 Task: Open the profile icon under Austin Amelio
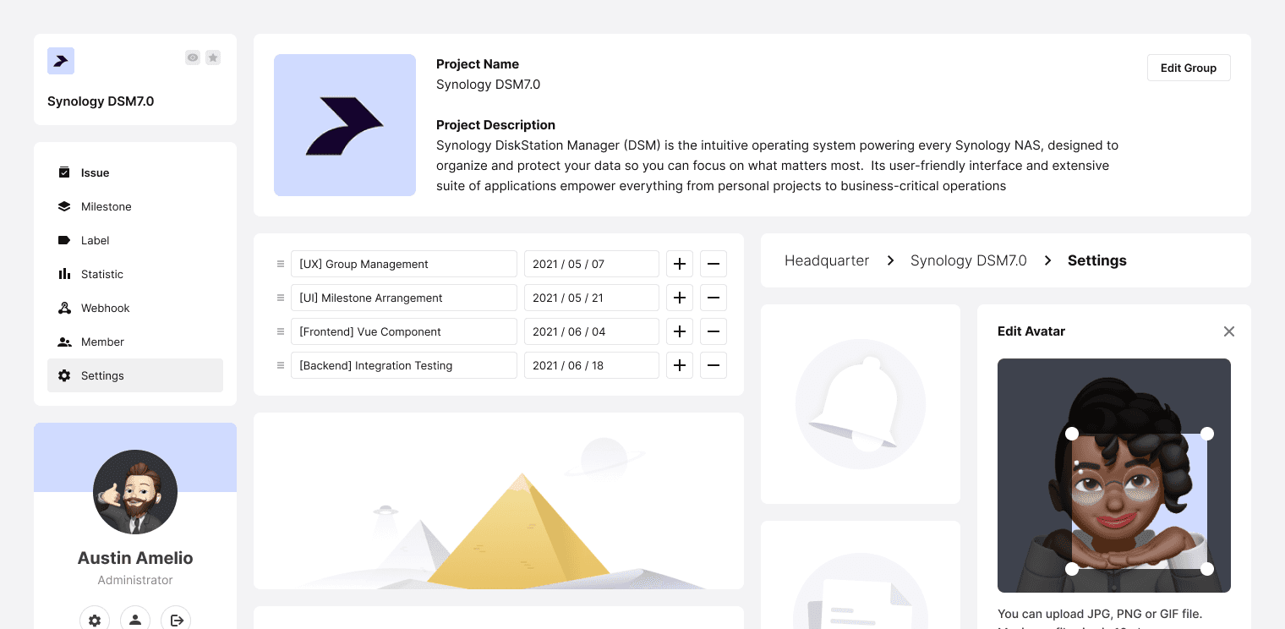(135, 621)
